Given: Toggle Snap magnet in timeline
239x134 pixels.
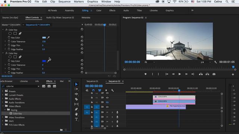Looking at the screenshot, I should click(x=93, y=90).
